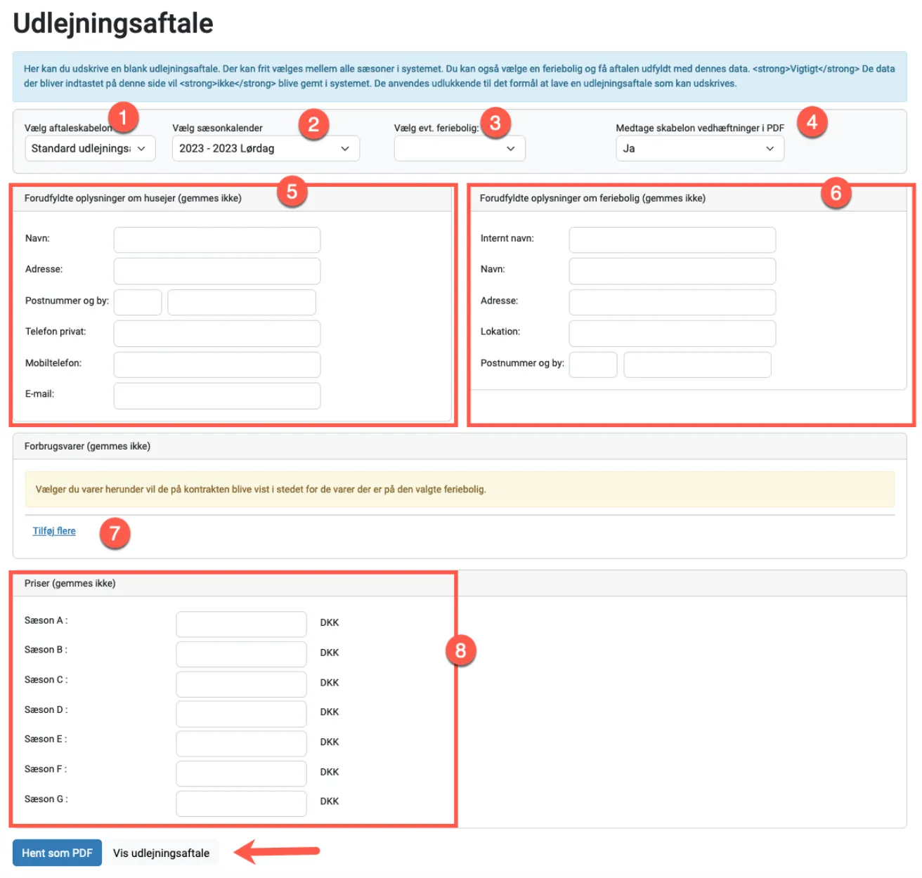The width and height of the screenshot is (922, 878).
Task: Open the Vælg aftaleskabelon dropdown
Action: point(89,148)
